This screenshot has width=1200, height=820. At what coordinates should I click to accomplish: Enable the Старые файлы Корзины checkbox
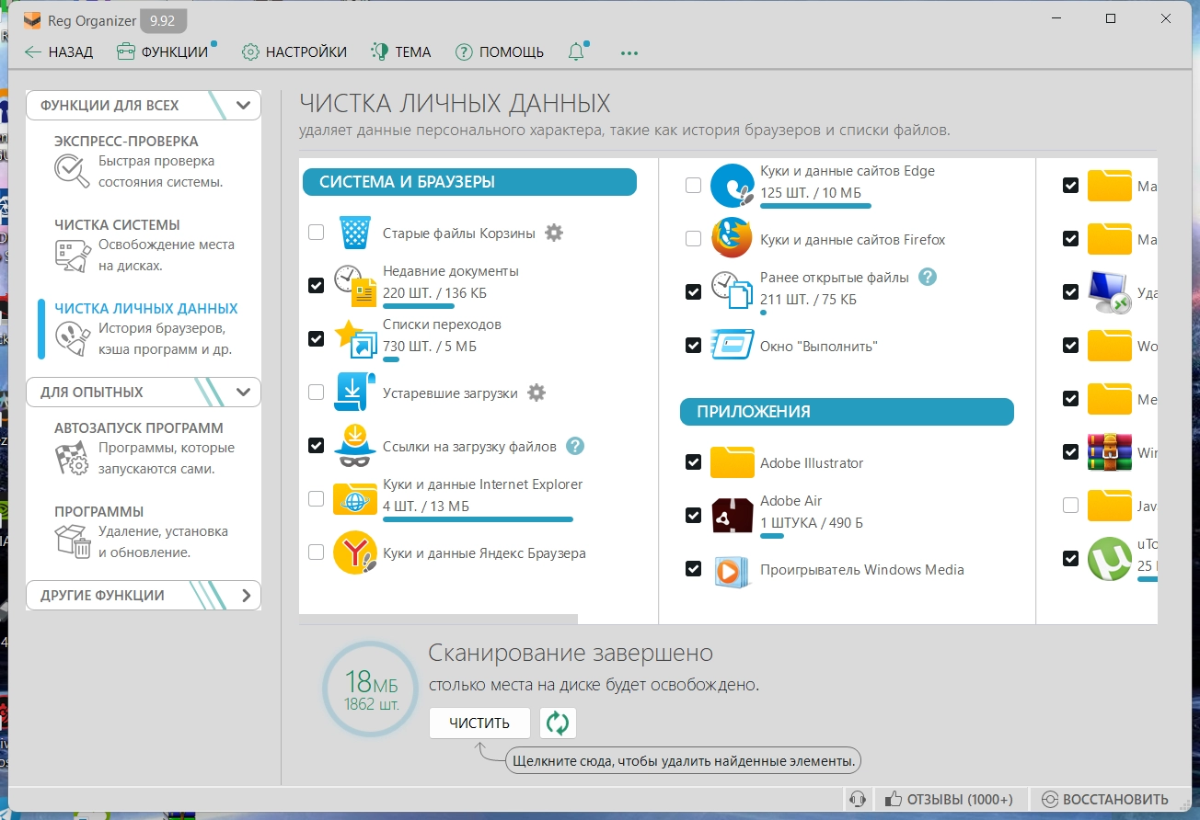317,233
